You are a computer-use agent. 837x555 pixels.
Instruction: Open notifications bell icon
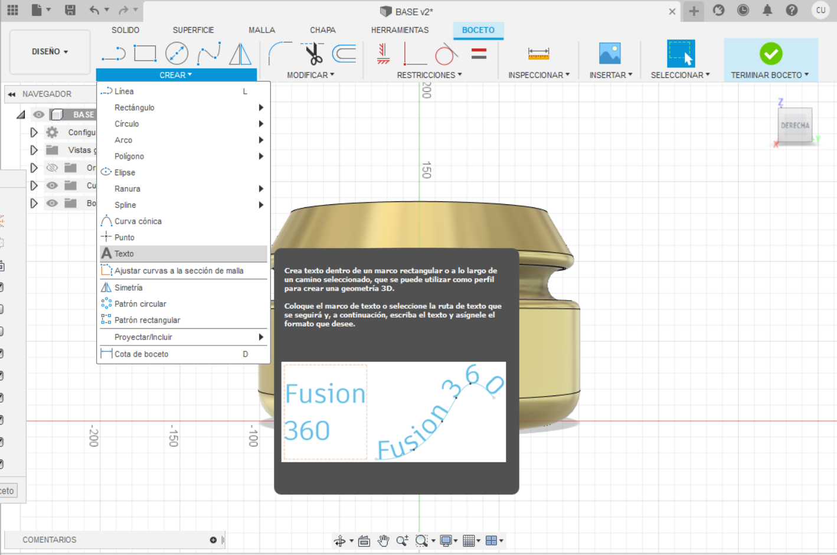coord(767,10)
